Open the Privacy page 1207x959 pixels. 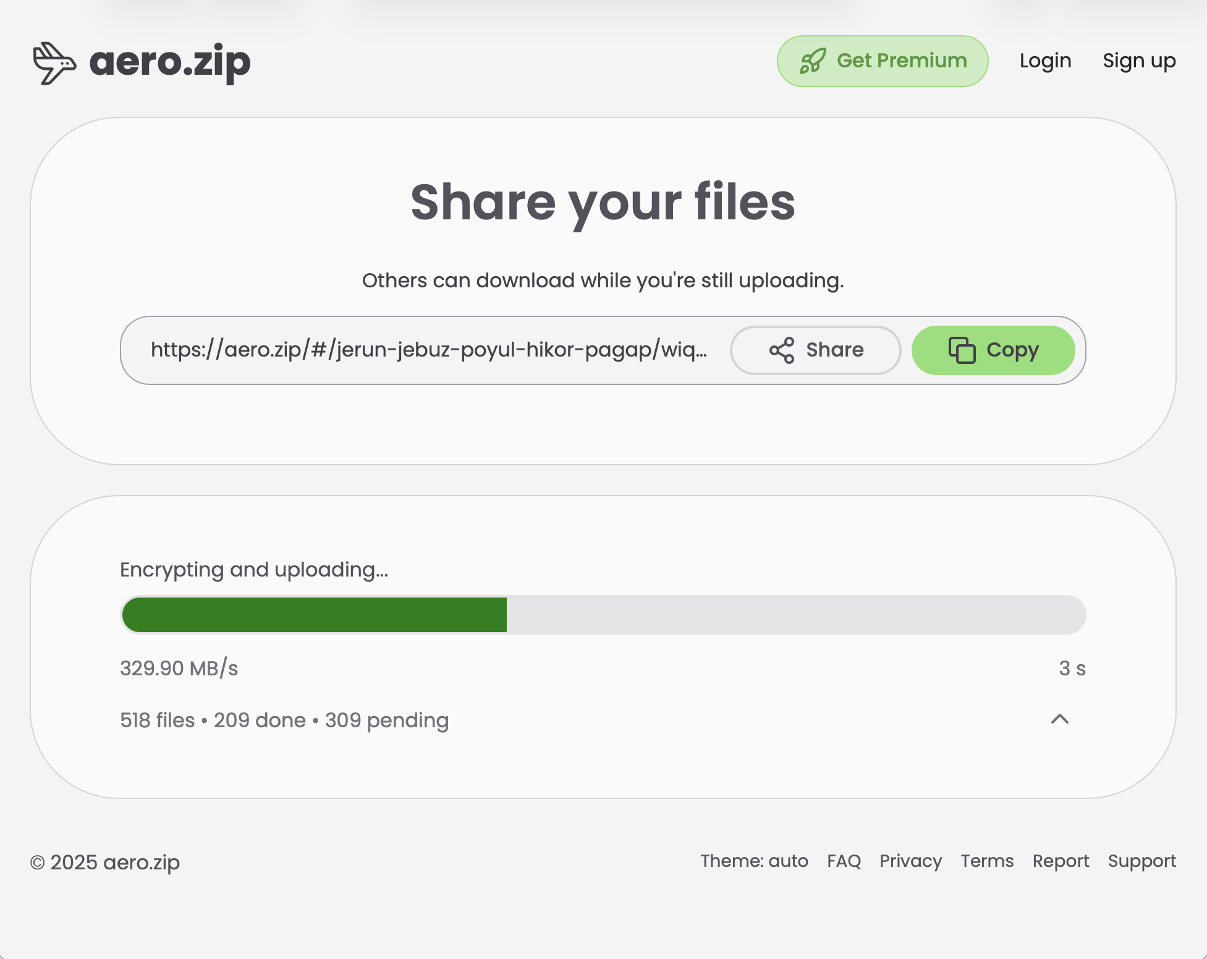click(x=910, y=861)
